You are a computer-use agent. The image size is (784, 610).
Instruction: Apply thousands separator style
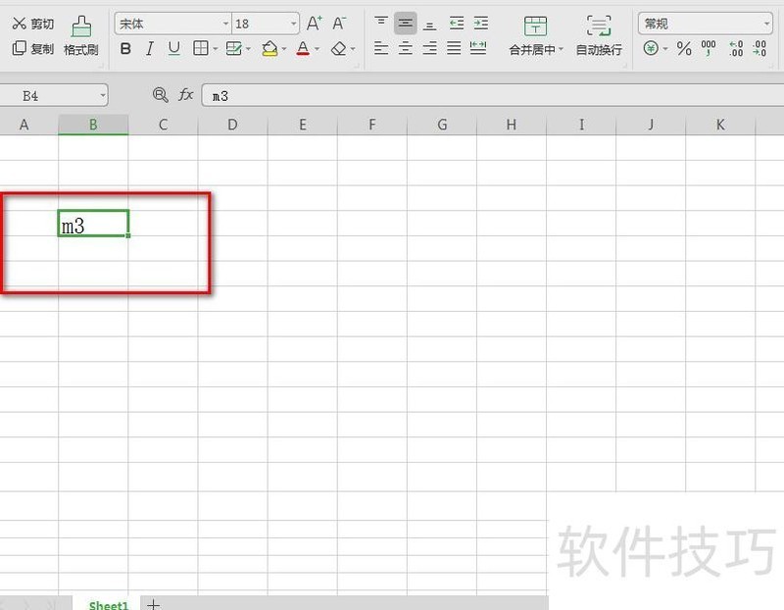708,48
